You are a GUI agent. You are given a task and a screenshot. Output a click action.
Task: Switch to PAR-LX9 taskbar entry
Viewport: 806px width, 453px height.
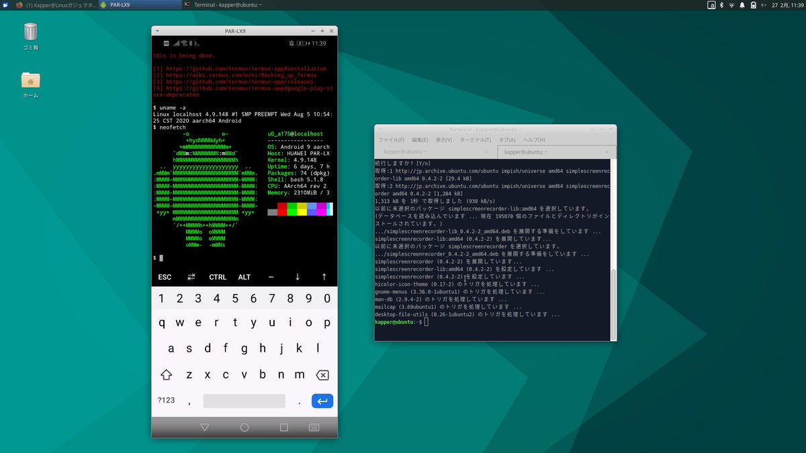(x=139, y=5)
